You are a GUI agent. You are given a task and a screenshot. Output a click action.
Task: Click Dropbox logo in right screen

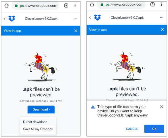97,18
